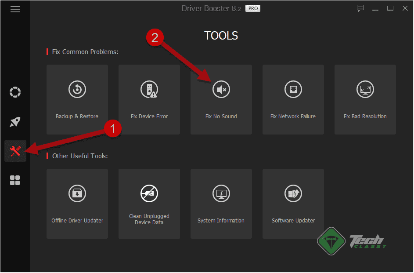The image size is (414, 273).
Task: Click the PRO badge in title bar
Action: click(252, 8)
